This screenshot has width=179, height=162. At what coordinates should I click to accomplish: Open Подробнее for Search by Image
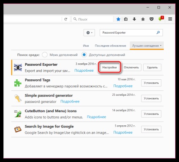coord(123,132)
